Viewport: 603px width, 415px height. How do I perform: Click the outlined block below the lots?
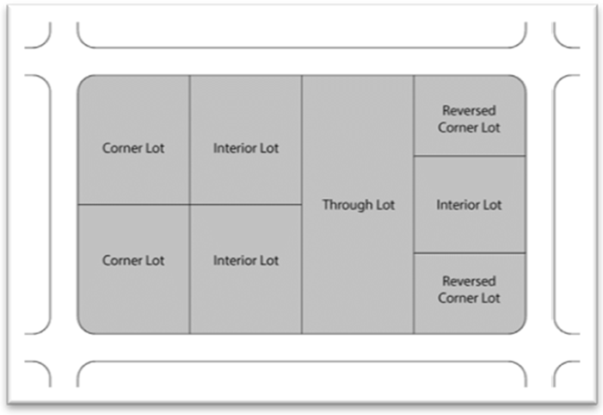click(301, 375)
